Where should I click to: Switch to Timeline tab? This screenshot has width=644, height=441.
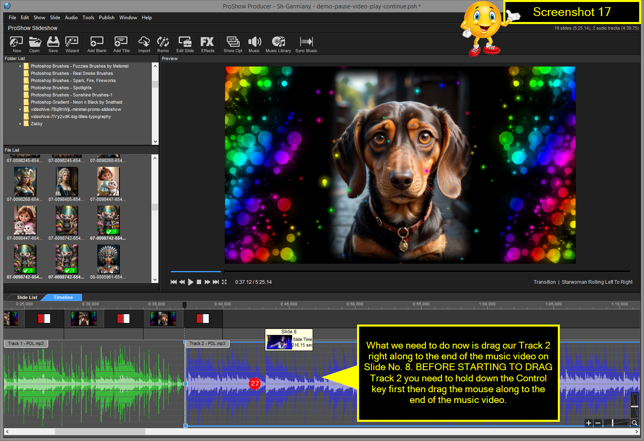63,297
